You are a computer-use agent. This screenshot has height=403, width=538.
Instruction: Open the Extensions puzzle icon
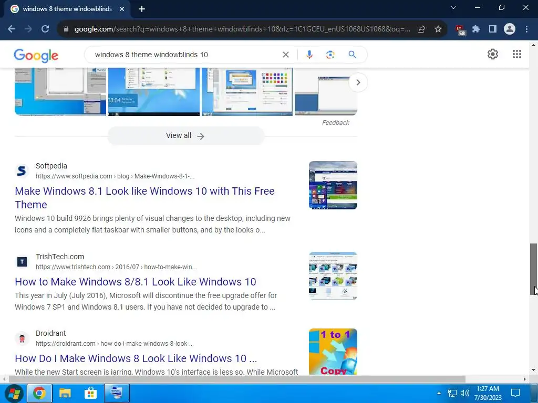476,29
